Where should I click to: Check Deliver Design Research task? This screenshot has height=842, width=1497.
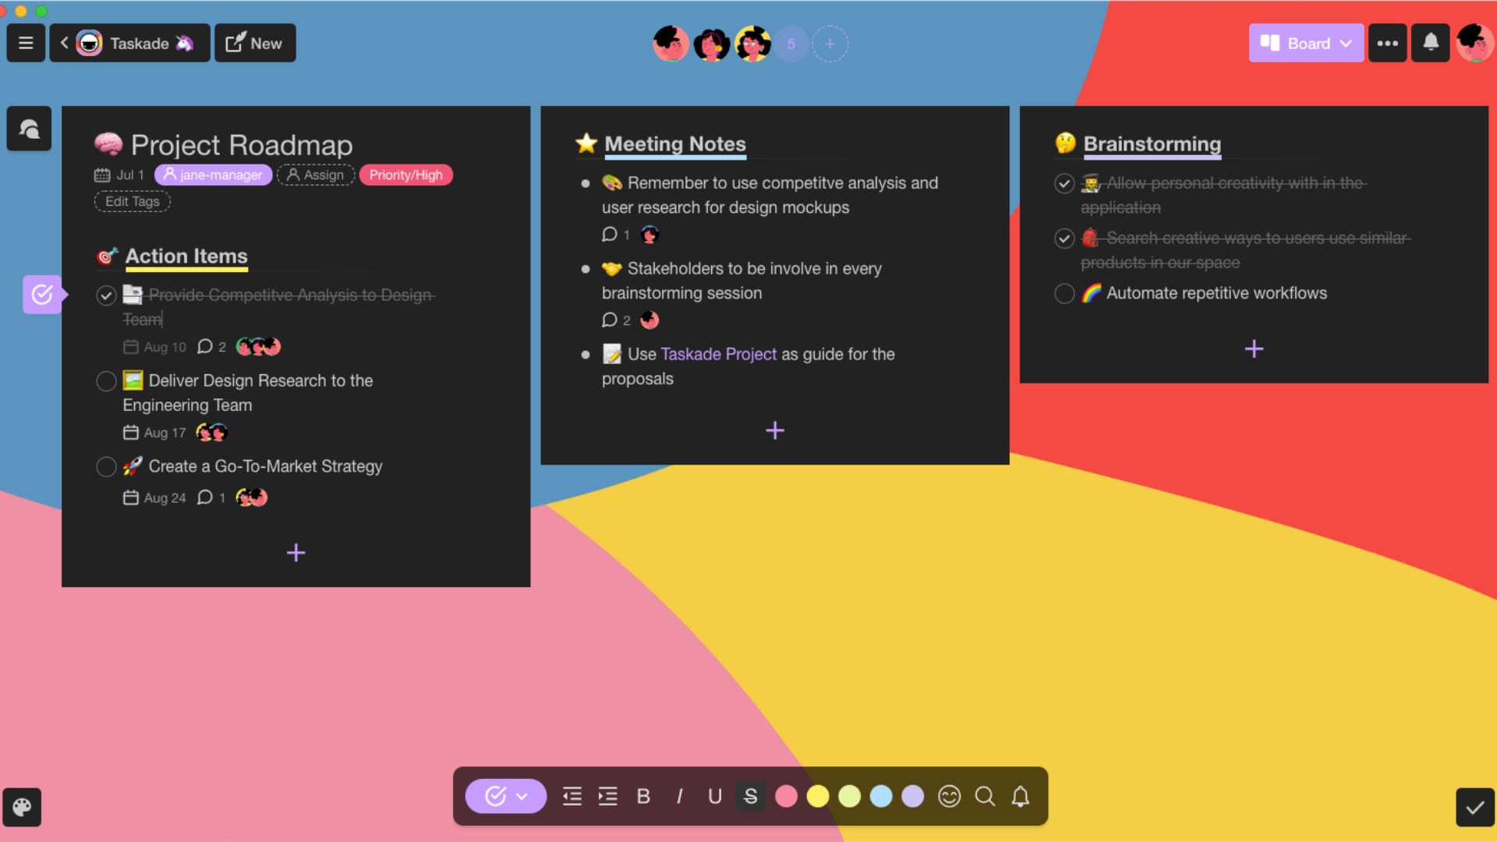pyautogui.click(x=106, y=381)
